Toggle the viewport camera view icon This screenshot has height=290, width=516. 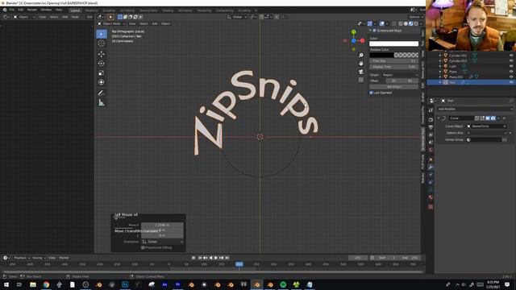click(x=361, y=72)
